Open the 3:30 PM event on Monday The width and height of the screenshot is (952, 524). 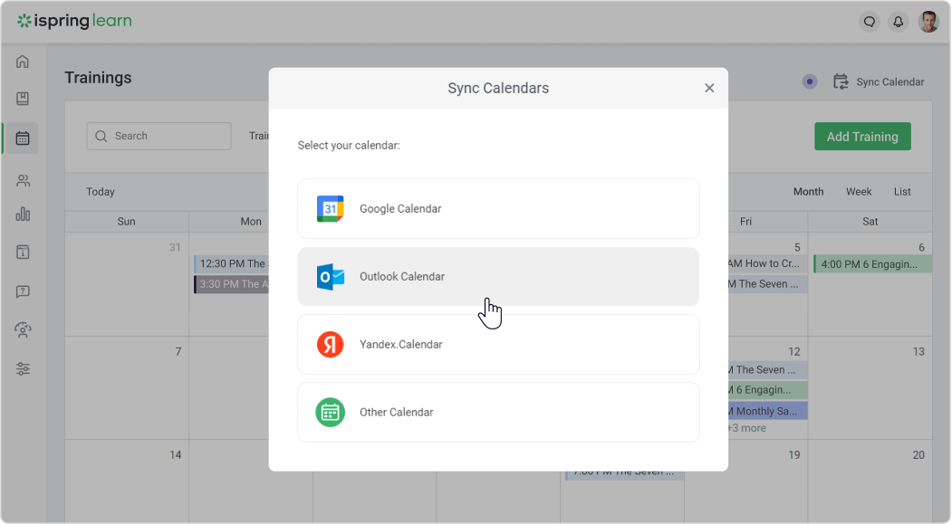(231, 284)
